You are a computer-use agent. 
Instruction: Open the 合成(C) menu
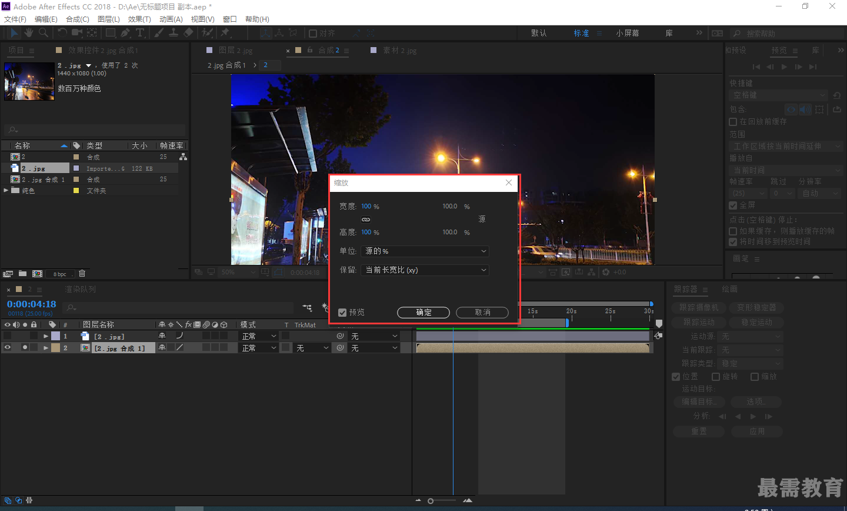pyautogui.click(x=78, y=19)
